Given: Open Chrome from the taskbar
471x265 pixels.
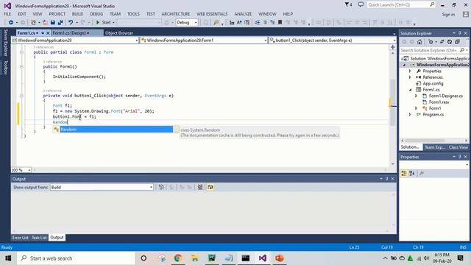Looking at the screenshot, I should point(178,258).
